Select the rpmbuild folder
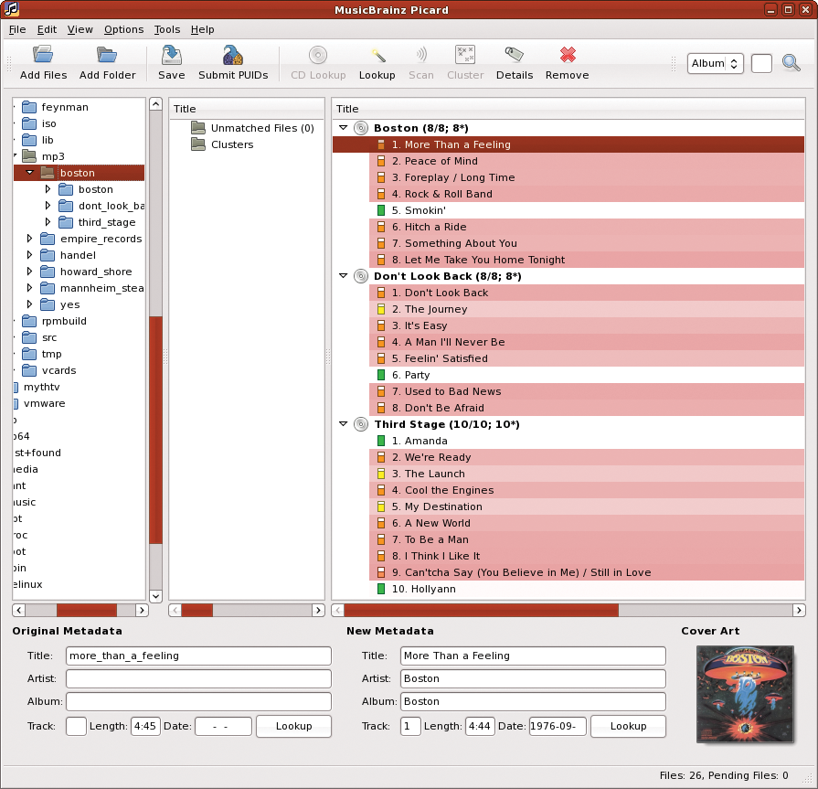The height and width of the screenshot is (789, 818). click(x=64, y=321)
